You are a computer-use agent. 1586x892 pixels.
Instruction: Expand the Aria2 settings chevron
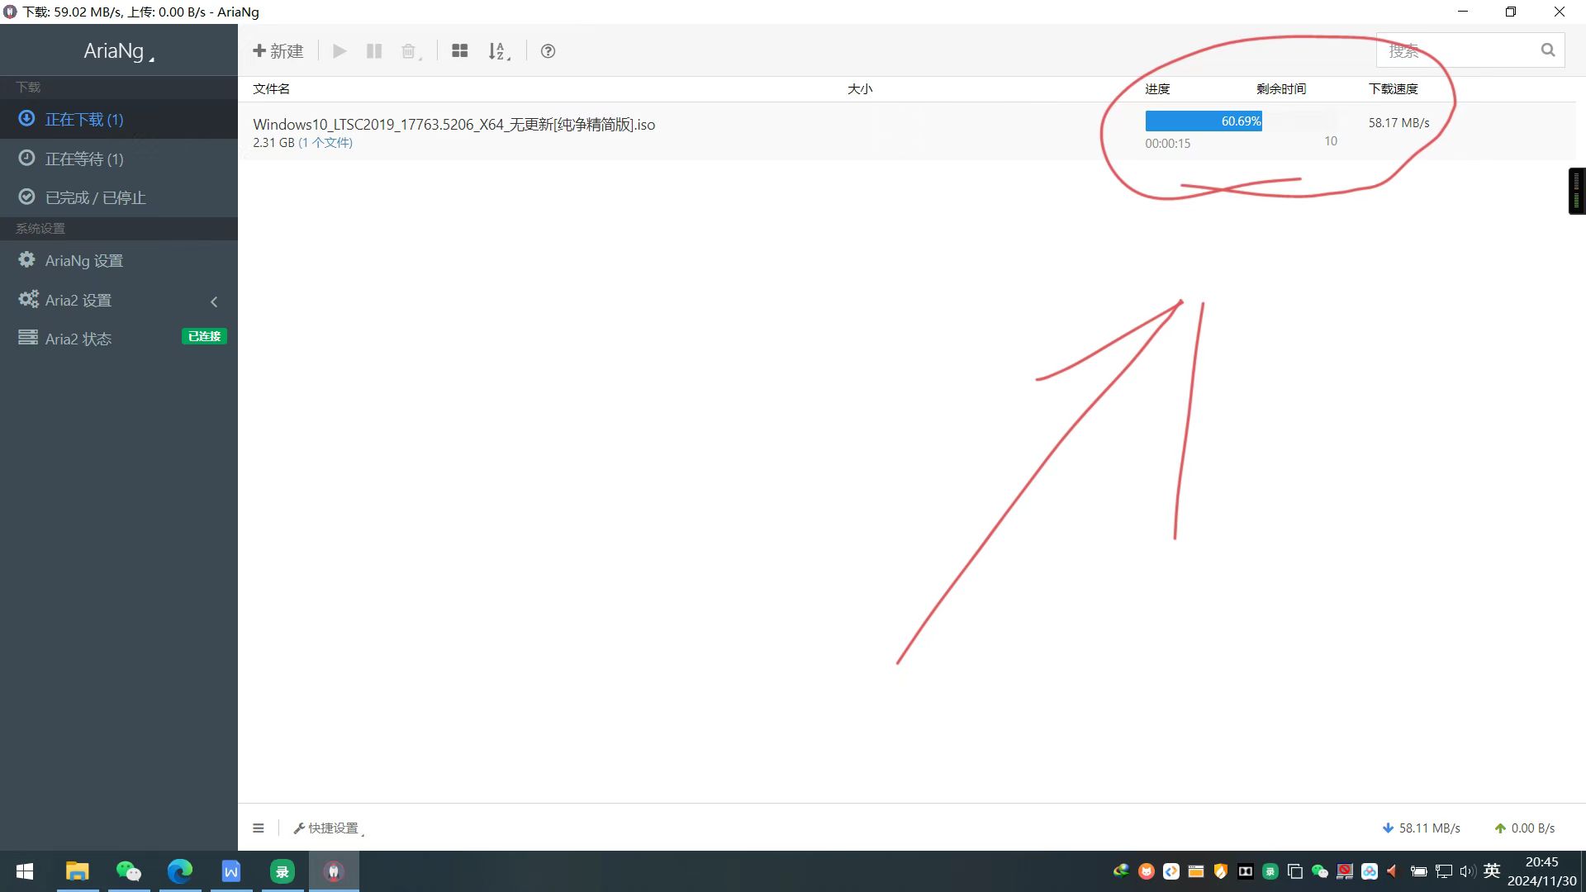(x=214, y=301)
